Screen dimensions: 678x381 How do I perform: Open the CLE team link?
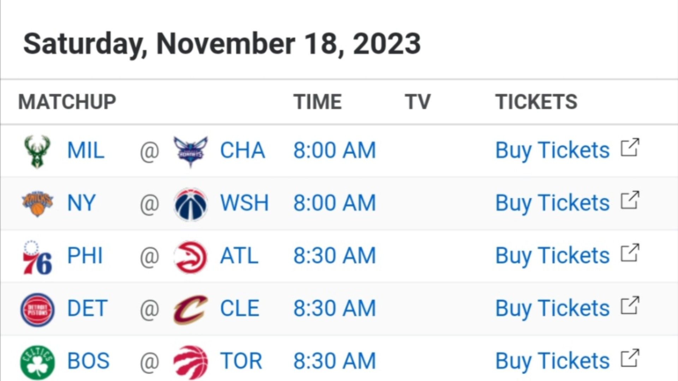tap(240, 308)
